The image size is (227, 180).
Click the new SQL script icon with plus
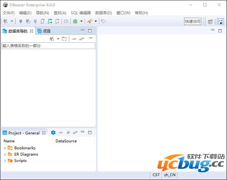pos(57,22)
